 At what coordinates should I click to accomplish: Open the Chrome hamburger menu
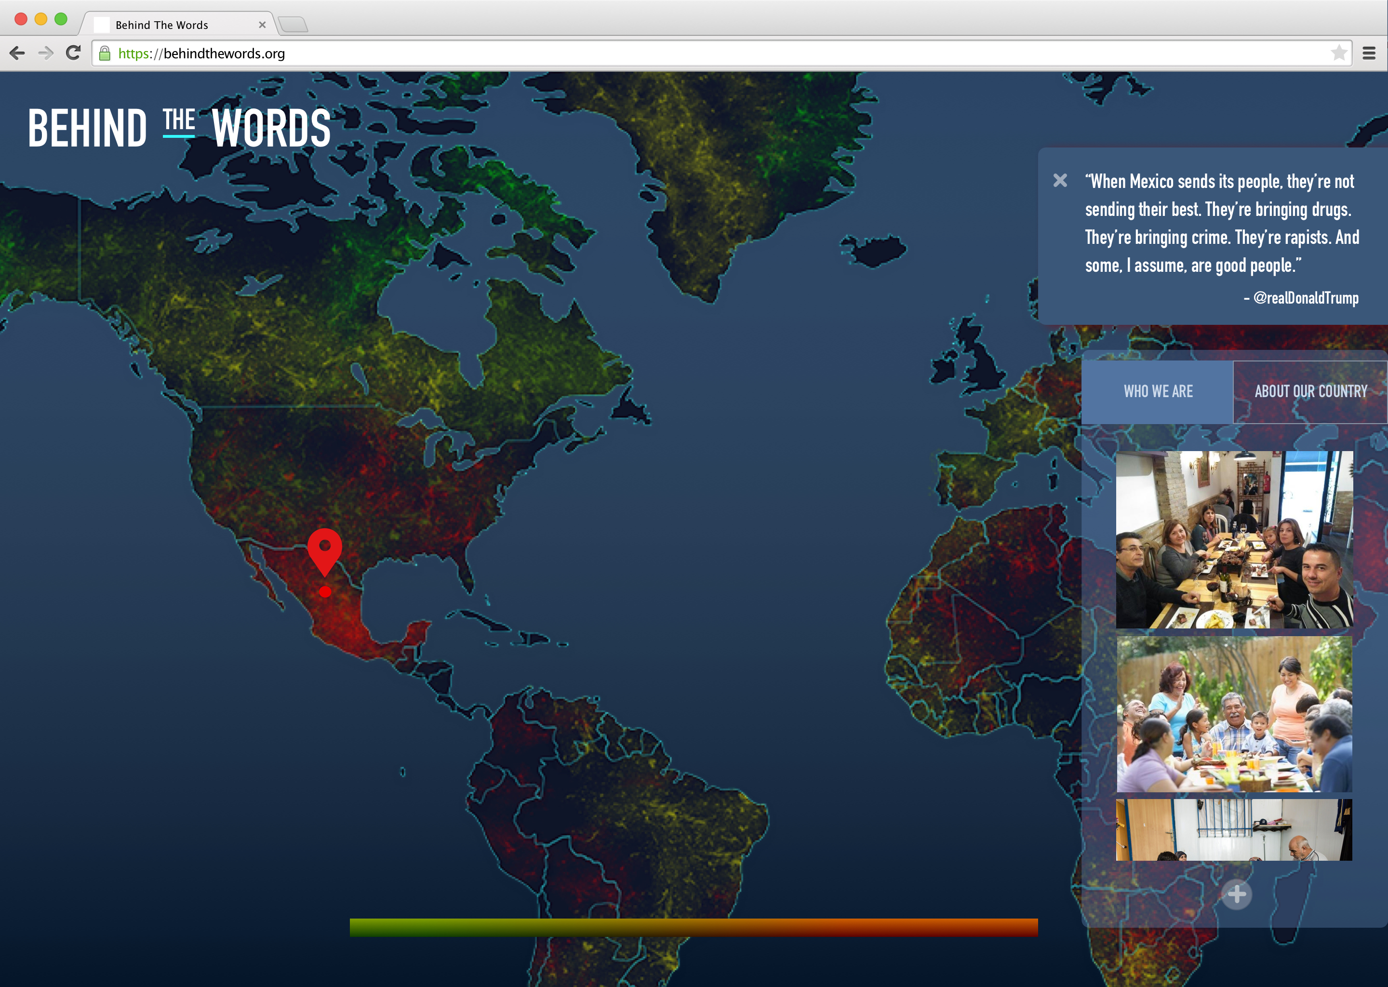click(1369, 53)
